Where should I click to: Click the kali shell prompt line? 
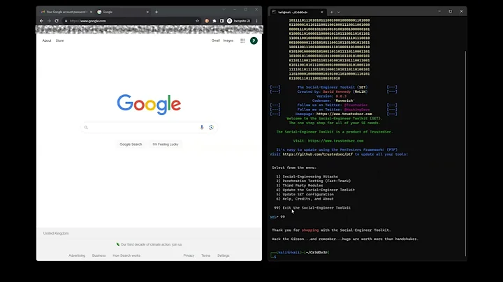coord(300,253)
